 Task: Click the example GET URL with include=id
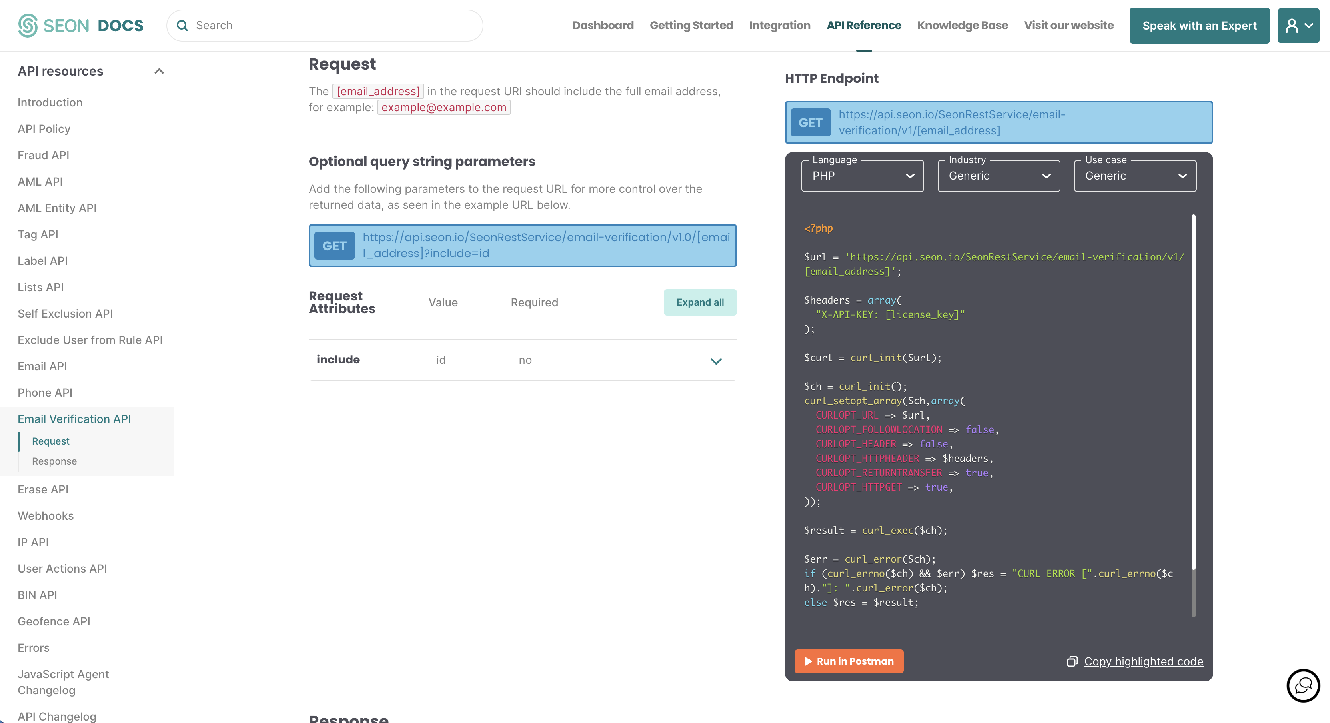(x=523, y=245)
